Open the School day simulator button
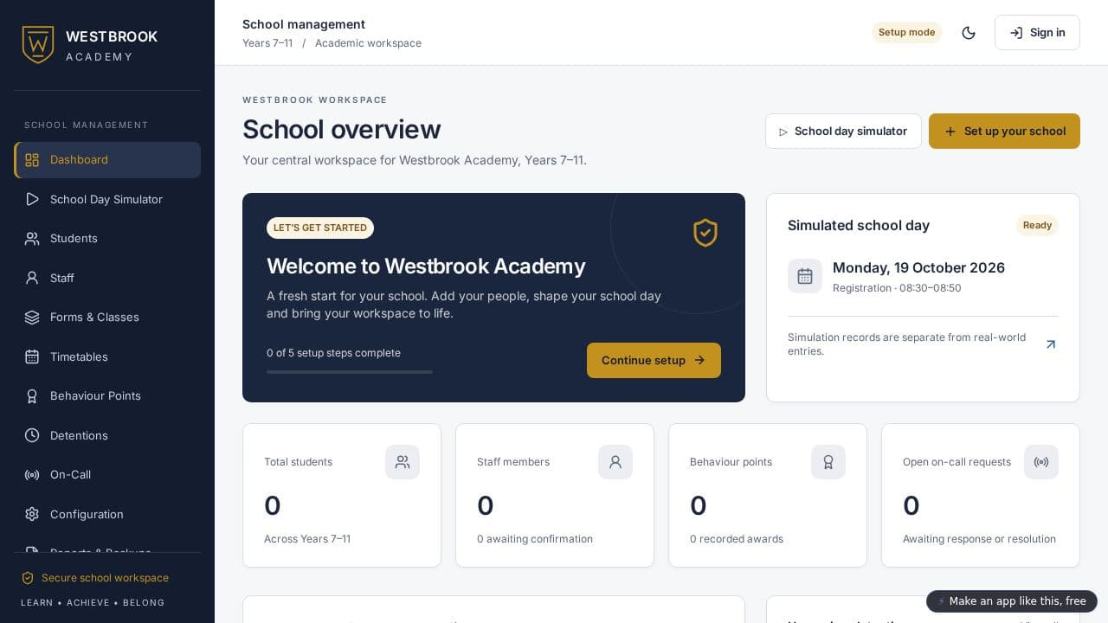This screenshot has height=623, width=1108. coord(843,132)
